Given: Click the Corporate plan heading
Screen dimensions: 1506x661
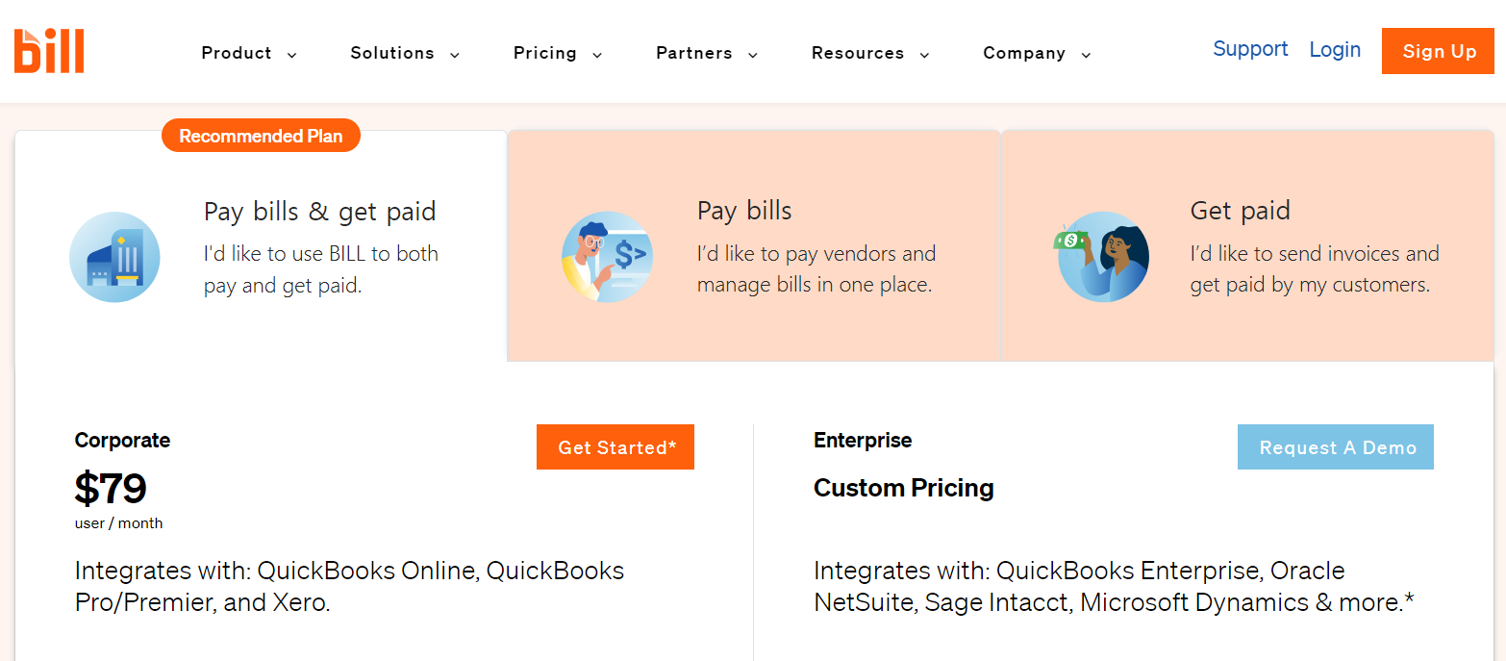Looking at the screenshot, I should point(122,441).
